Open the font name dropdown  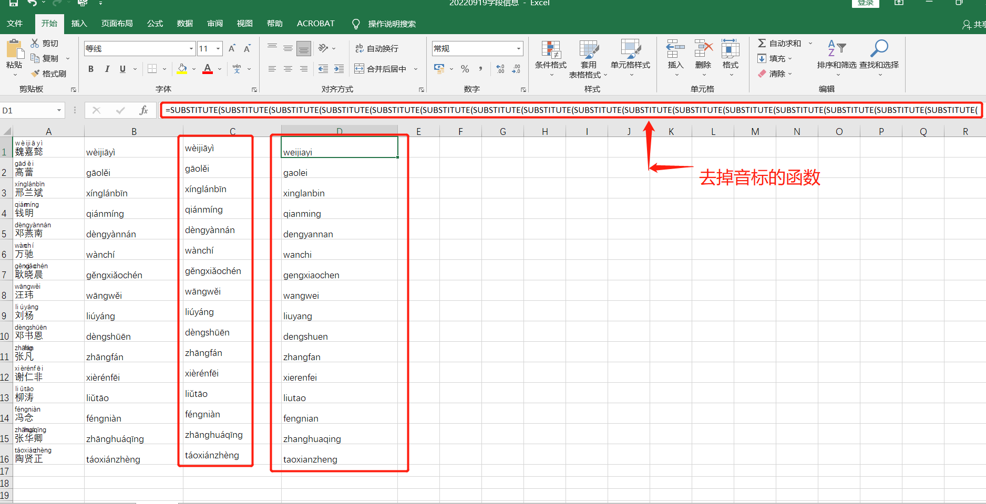[x=191, y=48]
